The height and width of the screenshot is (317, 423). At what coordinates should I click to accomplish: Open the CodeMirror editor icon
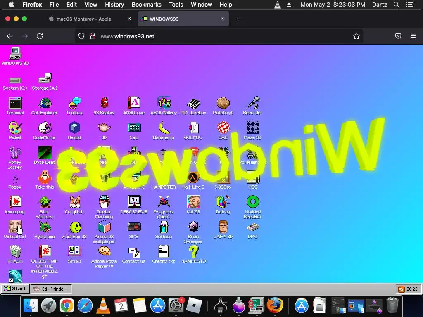pyautogui.click(x=45, y=131)
